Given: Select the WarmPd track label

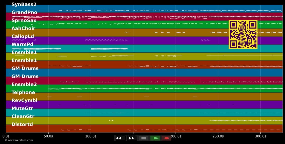Looking at the screenshot, I should pyautogui.click(x=22, y=44).
